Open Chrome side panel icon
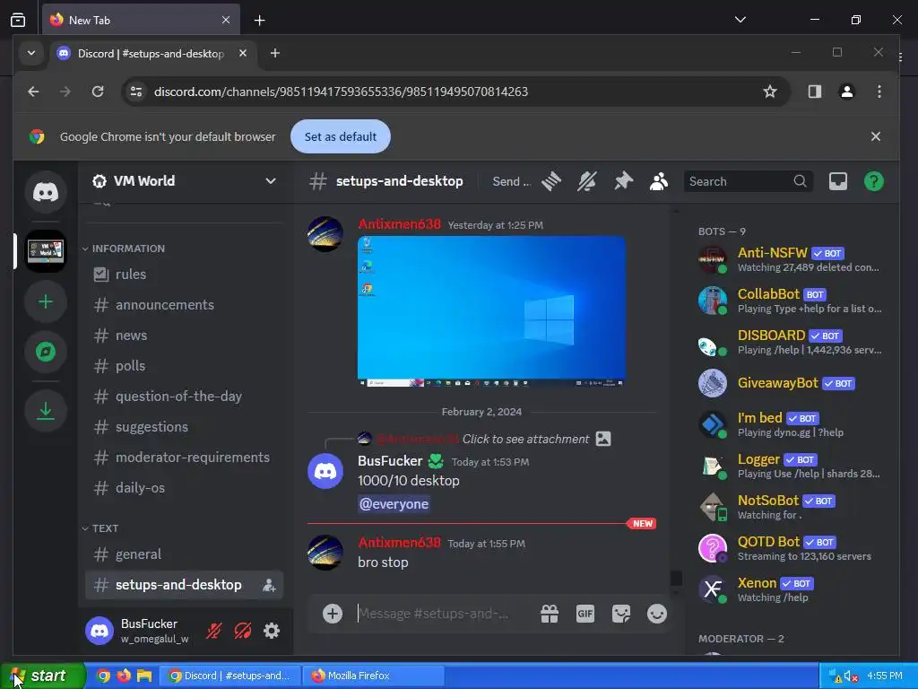The height and width of the screenshot is (689, 918). click(x=814, y=92)
